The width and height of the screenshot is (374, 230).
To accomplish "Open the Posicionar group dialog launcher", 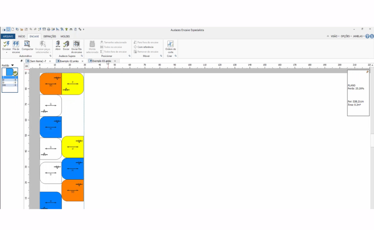I will coord(129,56).
